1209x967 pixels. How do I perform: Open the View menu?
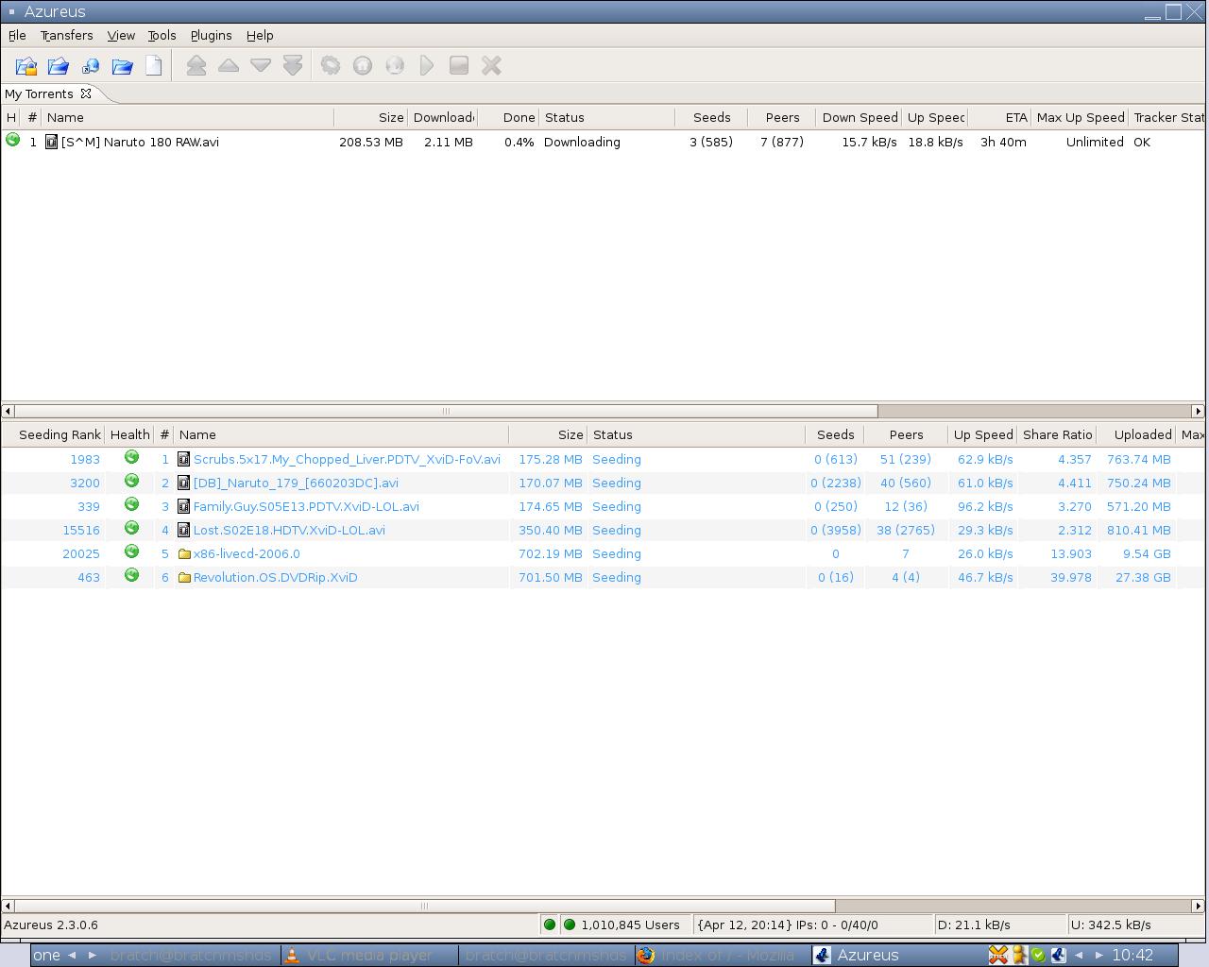point(121,35)
